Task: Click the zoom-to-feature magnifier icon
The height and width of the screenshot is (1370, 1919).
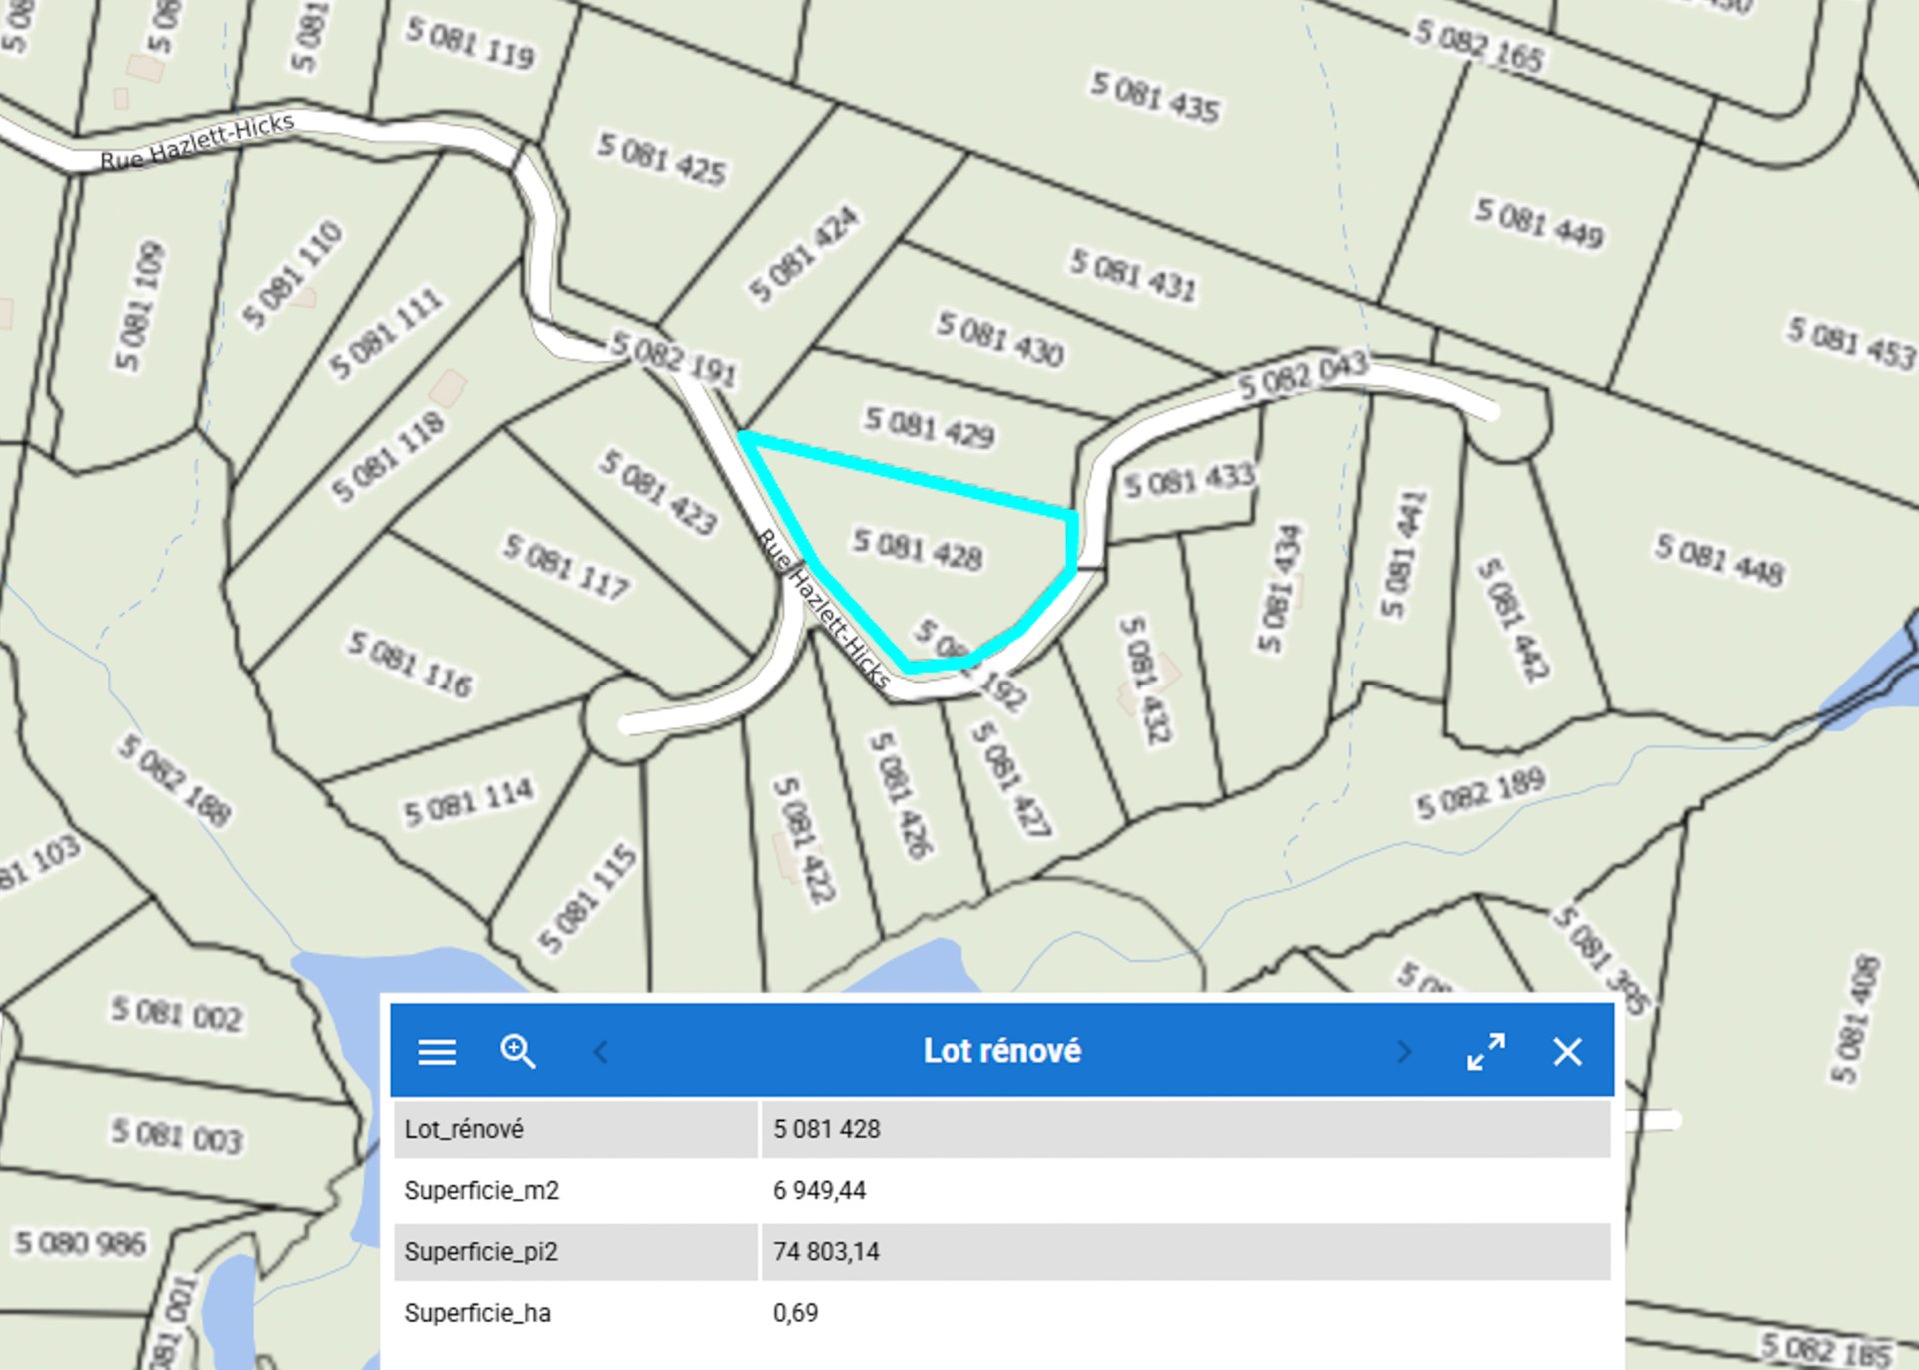Action: coord(517,1051)
